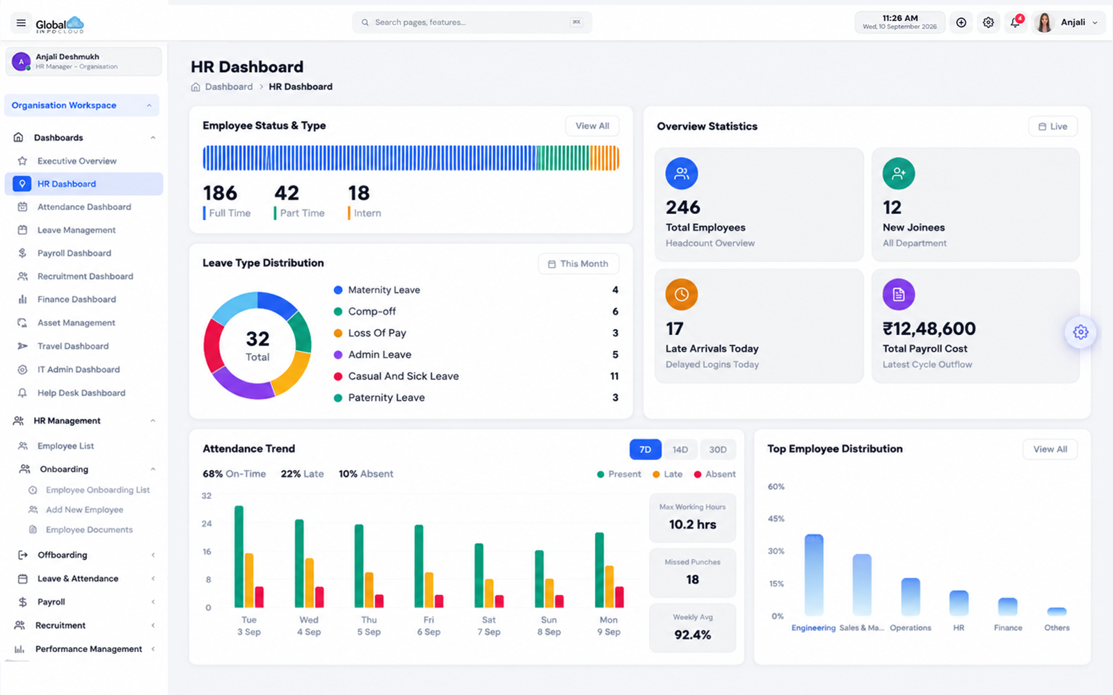Viewport: 1113px width, 695px height.
Task: Click the Travel Dashboard plane icon
Action: [22, 346]
